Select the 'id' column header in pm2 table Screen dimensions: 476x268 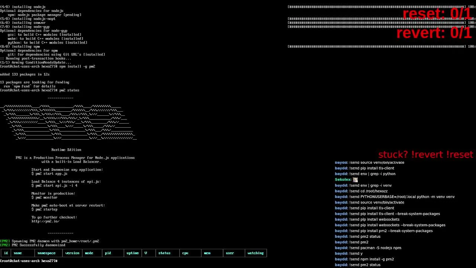[6, 253]
